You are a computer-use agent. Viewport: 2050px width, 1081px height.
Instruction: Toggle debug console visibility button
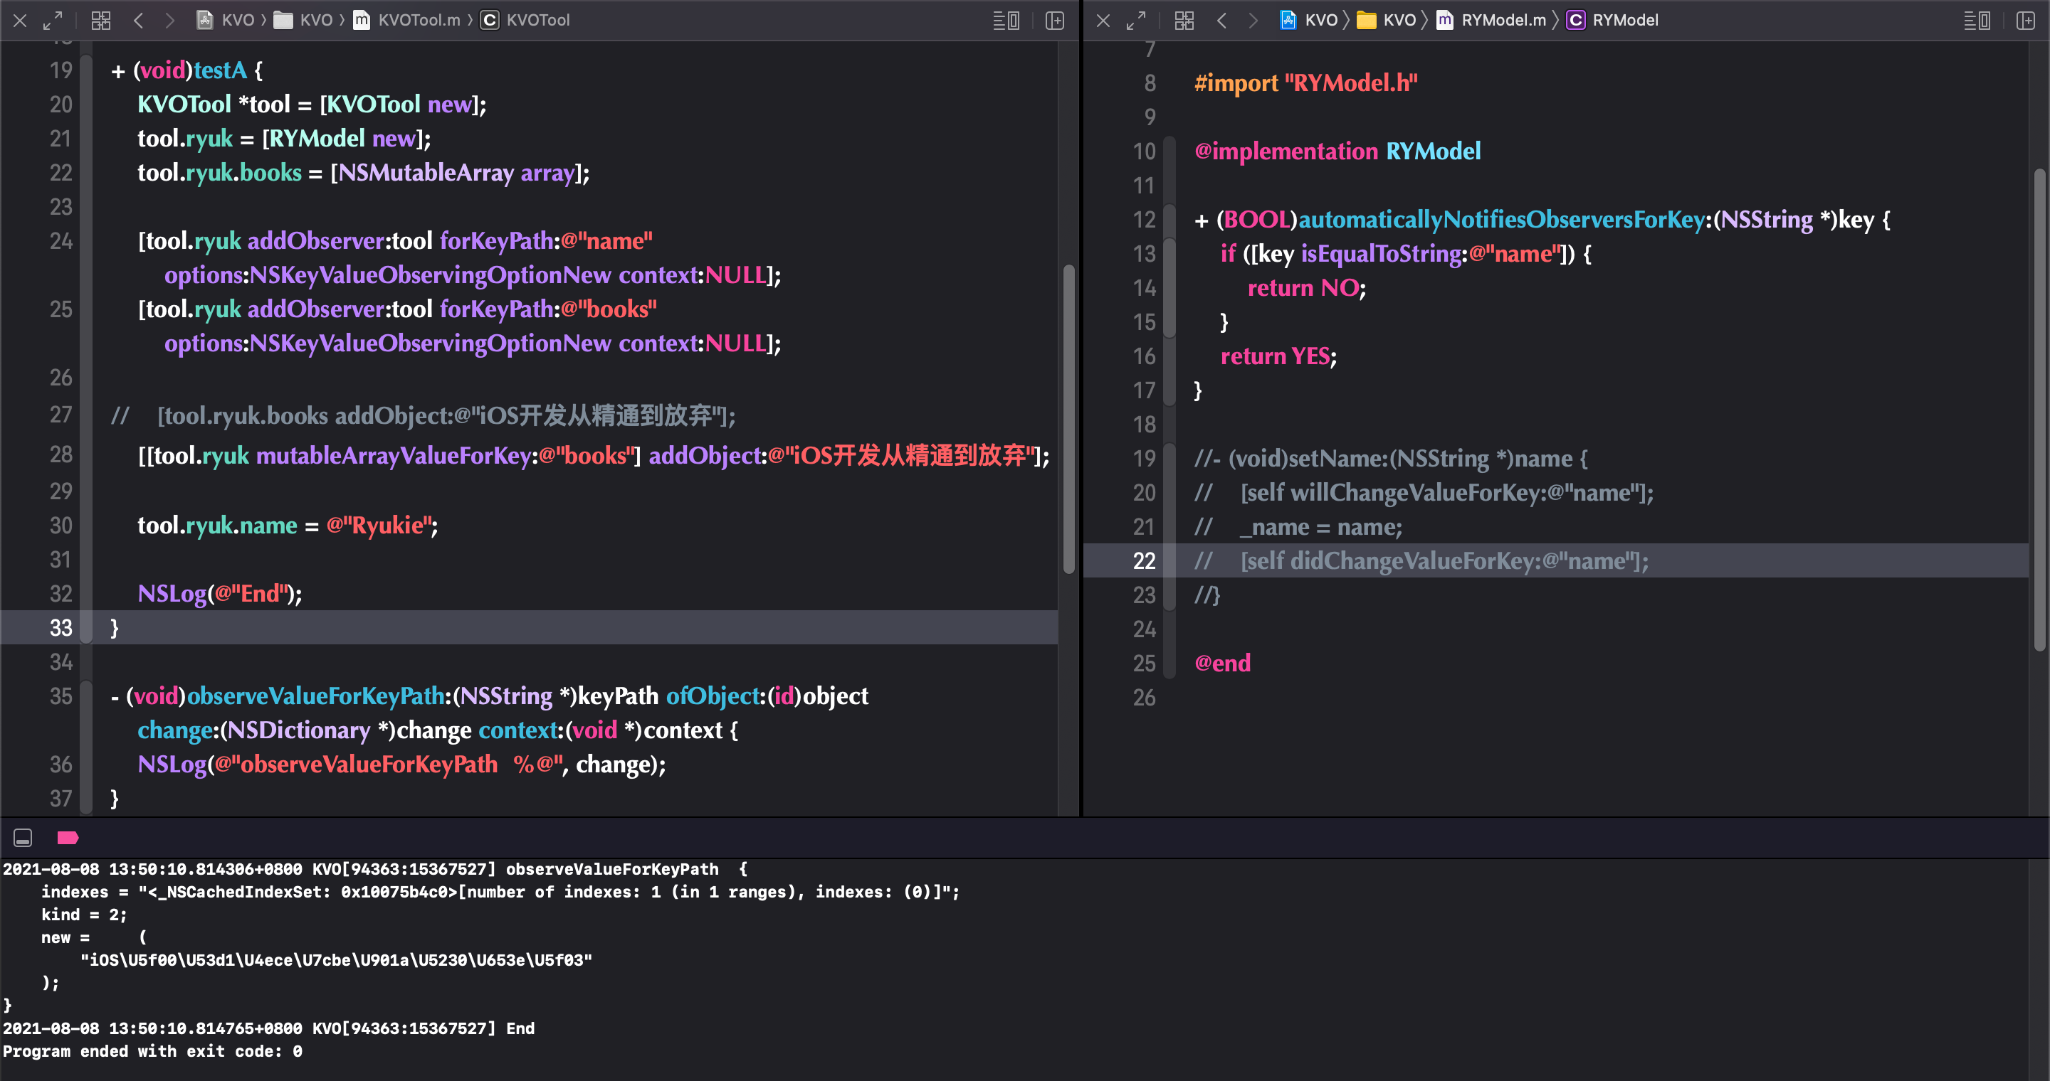pos(23,838)
